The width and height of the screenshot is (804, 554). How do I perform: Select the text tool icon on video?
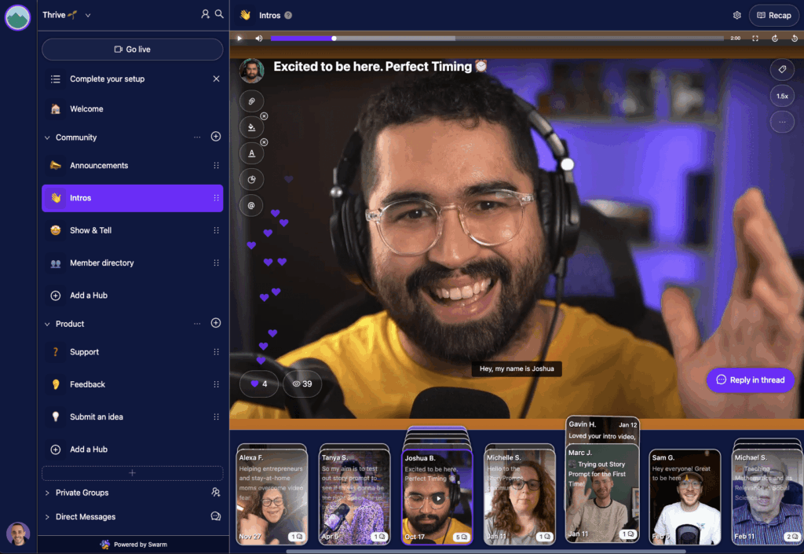click(251, 153)
